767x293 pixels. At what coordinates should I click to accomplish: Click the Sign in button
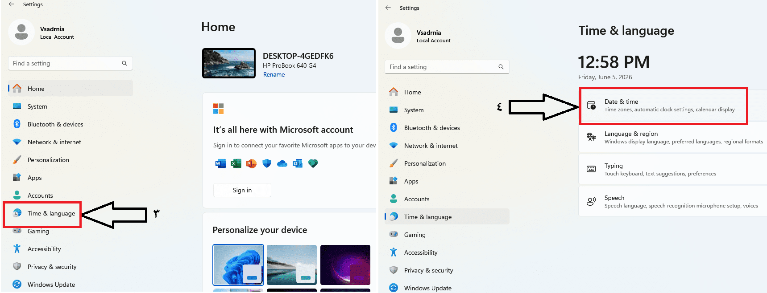[242, 190]
